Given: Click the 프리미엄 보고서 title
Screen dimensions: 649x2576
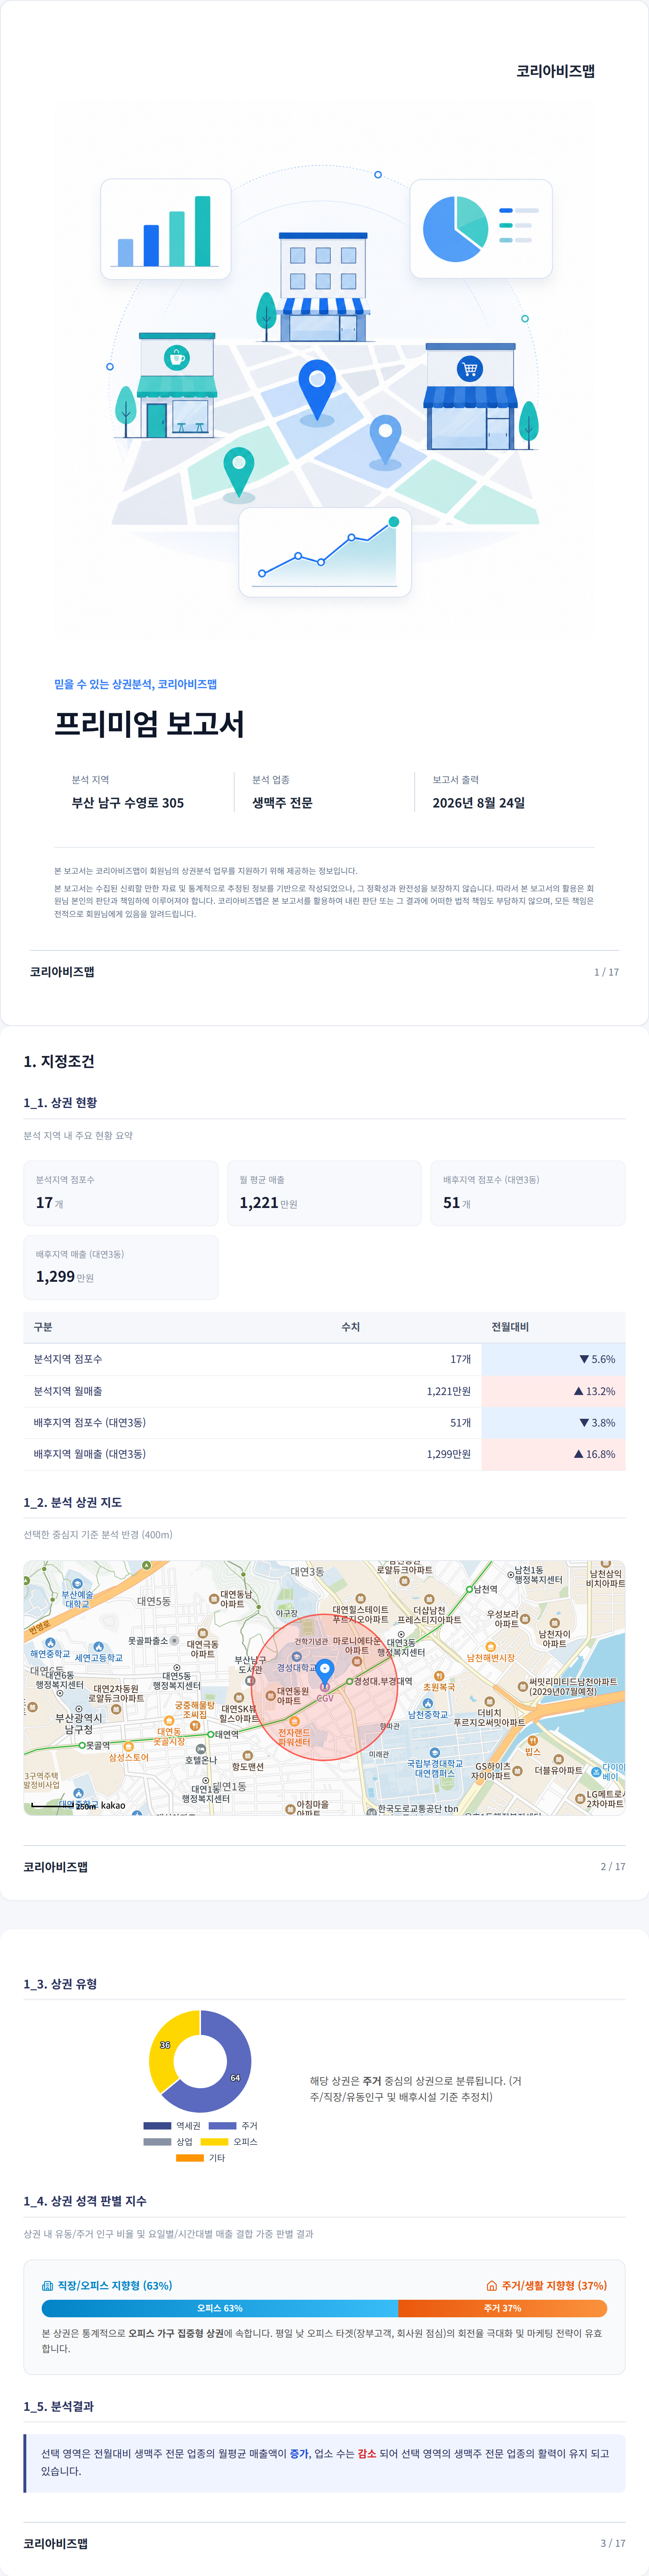Looking at the screenshot, I should [149, 724].
